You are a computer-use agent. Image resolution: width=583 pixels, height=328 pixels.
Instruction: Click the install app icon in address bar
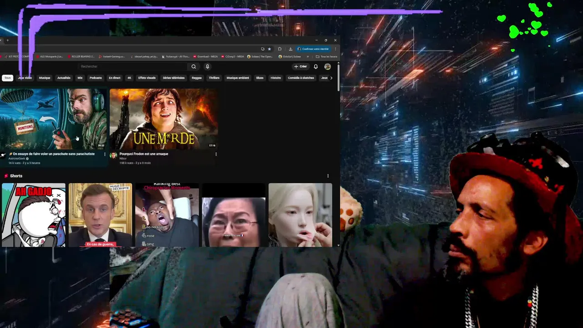(263, 49)
